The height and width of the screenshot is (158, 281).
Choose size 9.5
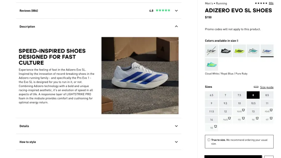point(225,103)
